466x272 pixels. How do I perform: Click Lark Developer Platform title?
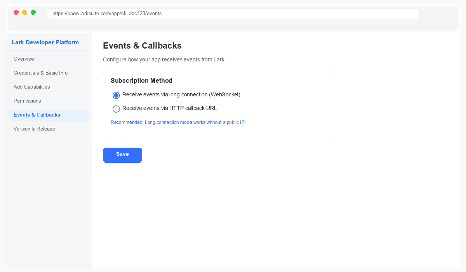pyautogui.click(x=45, y=42)
